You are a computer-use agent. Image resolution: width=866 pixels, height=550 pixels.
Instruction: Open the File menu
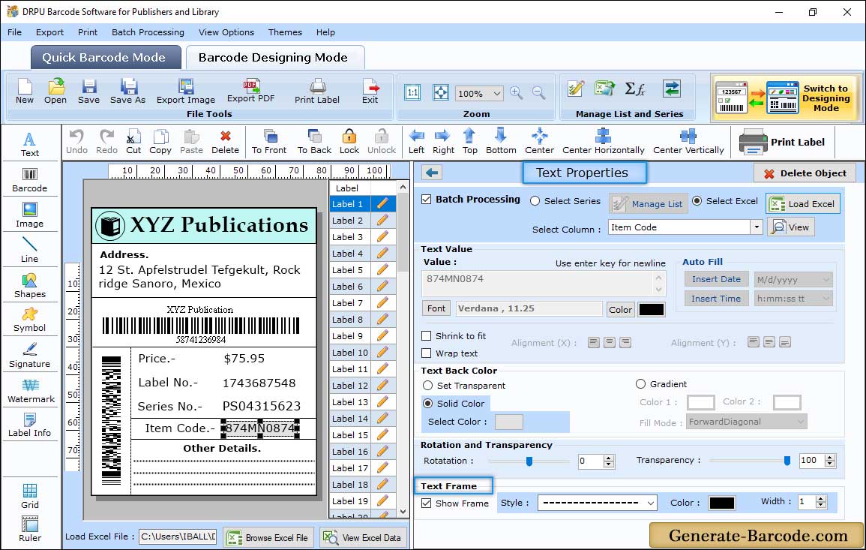pyautogui.click(x=15, y=32)
